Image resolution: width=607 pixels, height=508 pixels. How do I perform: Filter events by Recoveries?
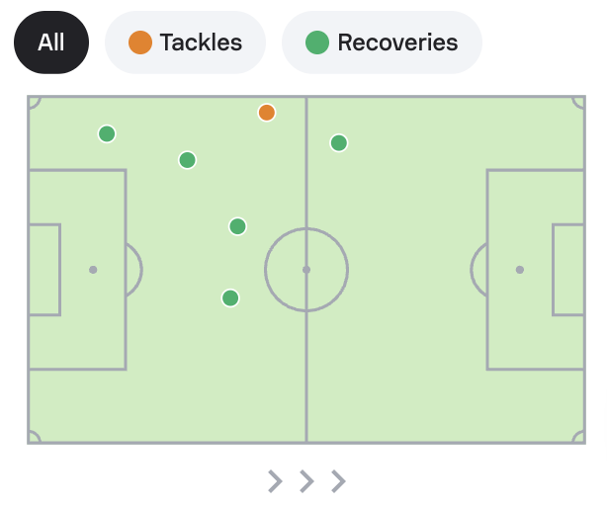click(x=382, y=42)
